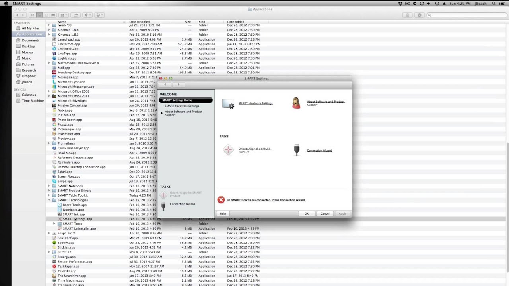Sort by Size column header
The height and width of the screenshot is (286, 509).
point(188,22)
